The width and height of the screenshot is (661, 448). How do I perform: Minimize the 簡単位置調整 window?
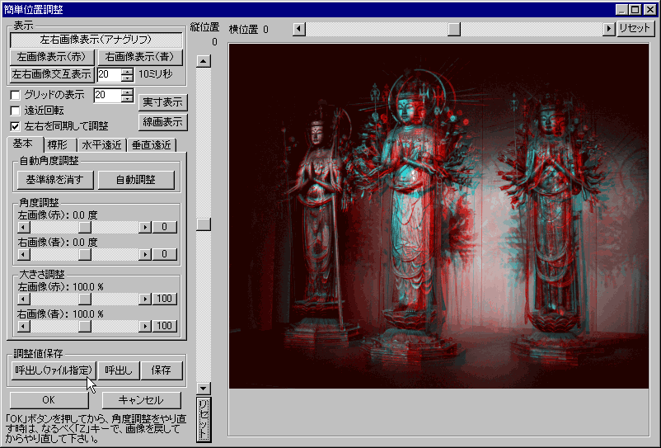pyautogui.click(x=621, y=9)
